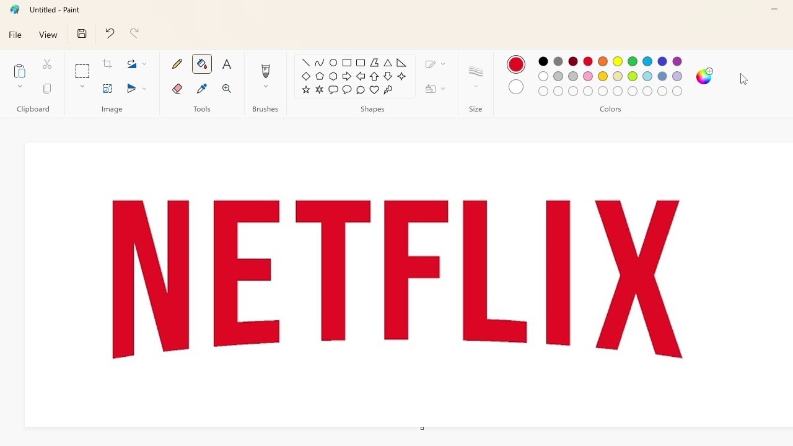Select the Lightning bolt shape

click(x=388, y=90)
